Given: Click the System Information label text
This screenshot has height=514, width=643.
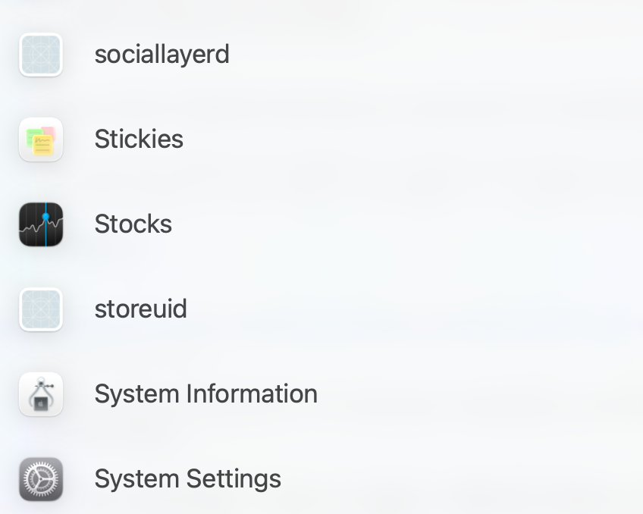Looking at the screenshot, I should (205, 394).
